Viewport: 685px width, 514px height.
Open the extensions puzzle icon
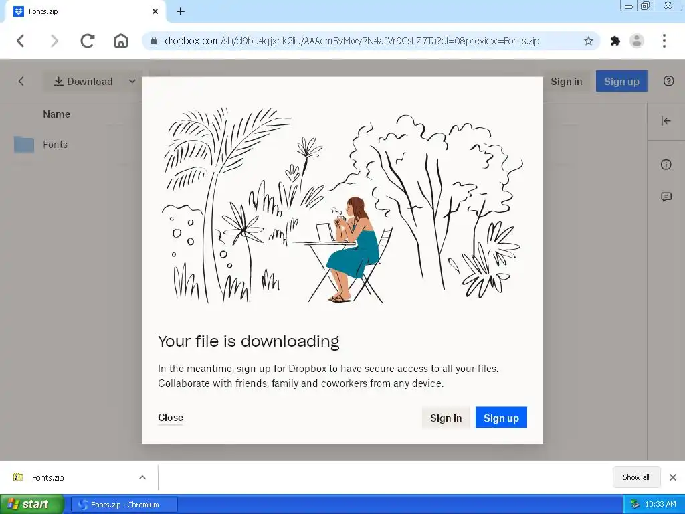pyautogui.click(x=615, y=41)
